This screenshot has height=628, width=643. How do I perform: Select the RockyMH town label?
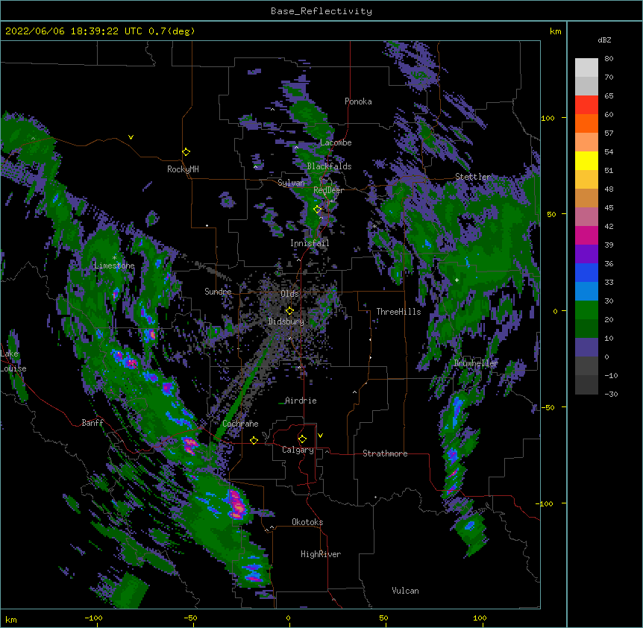[x=183, y=169]
